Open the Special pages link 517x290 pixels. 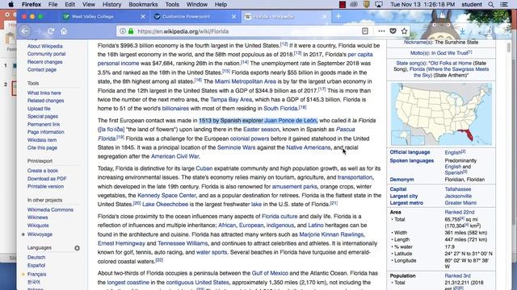[43, 116]
